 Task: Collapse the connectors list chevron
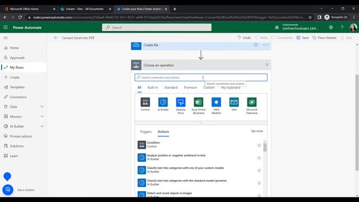pos(201,123)
